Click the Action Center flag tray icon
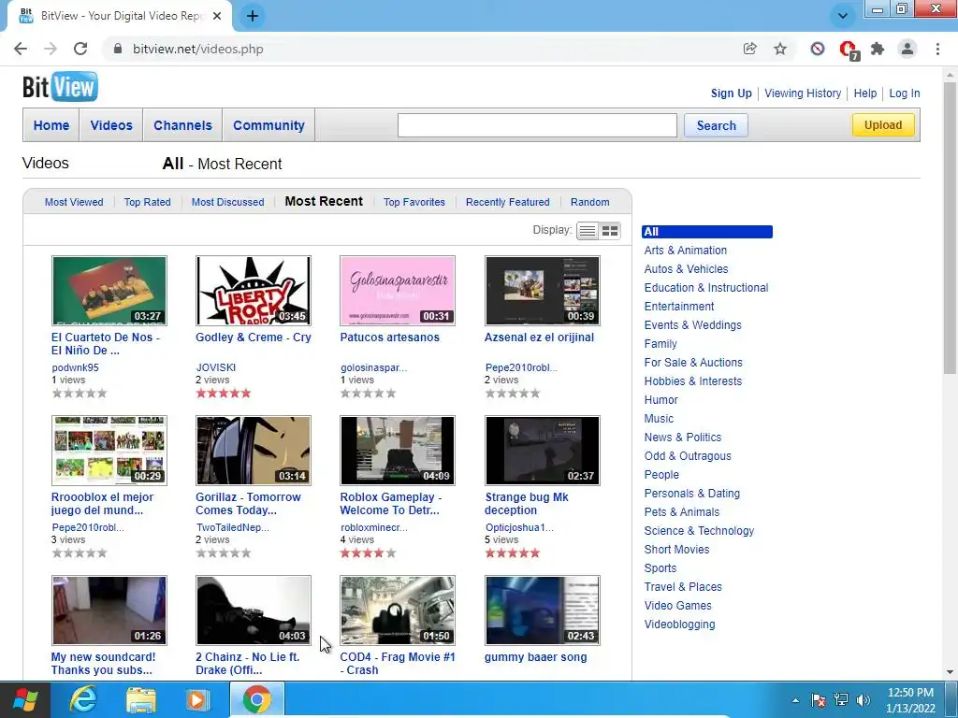The height and width of the screenshot is (718, 958). 819,700
